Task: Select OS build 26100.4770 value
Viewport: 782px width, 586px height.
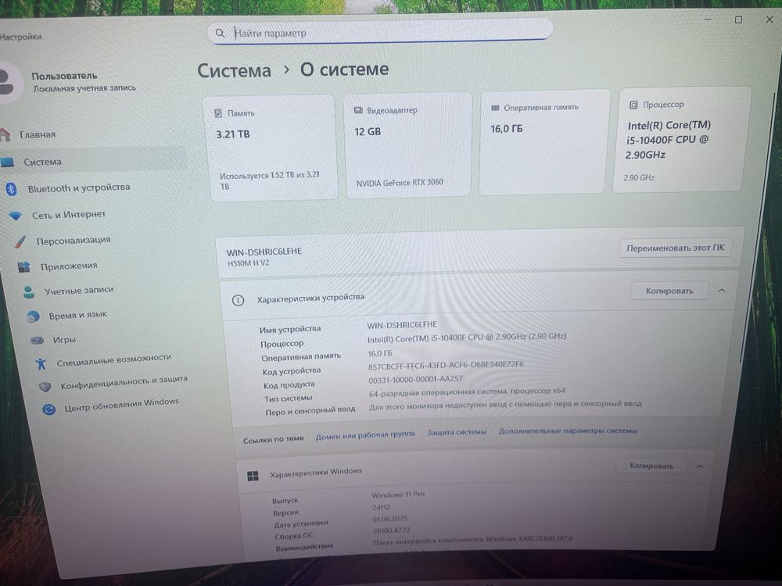Action: pos(392,531)
